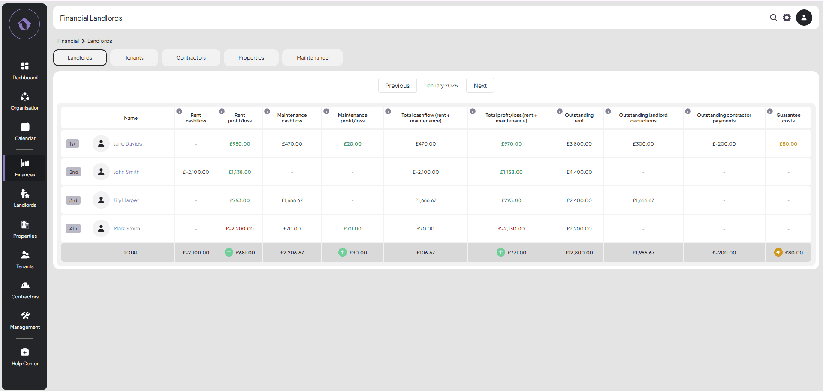Click the app logo in the sidebar

point(24,24)
